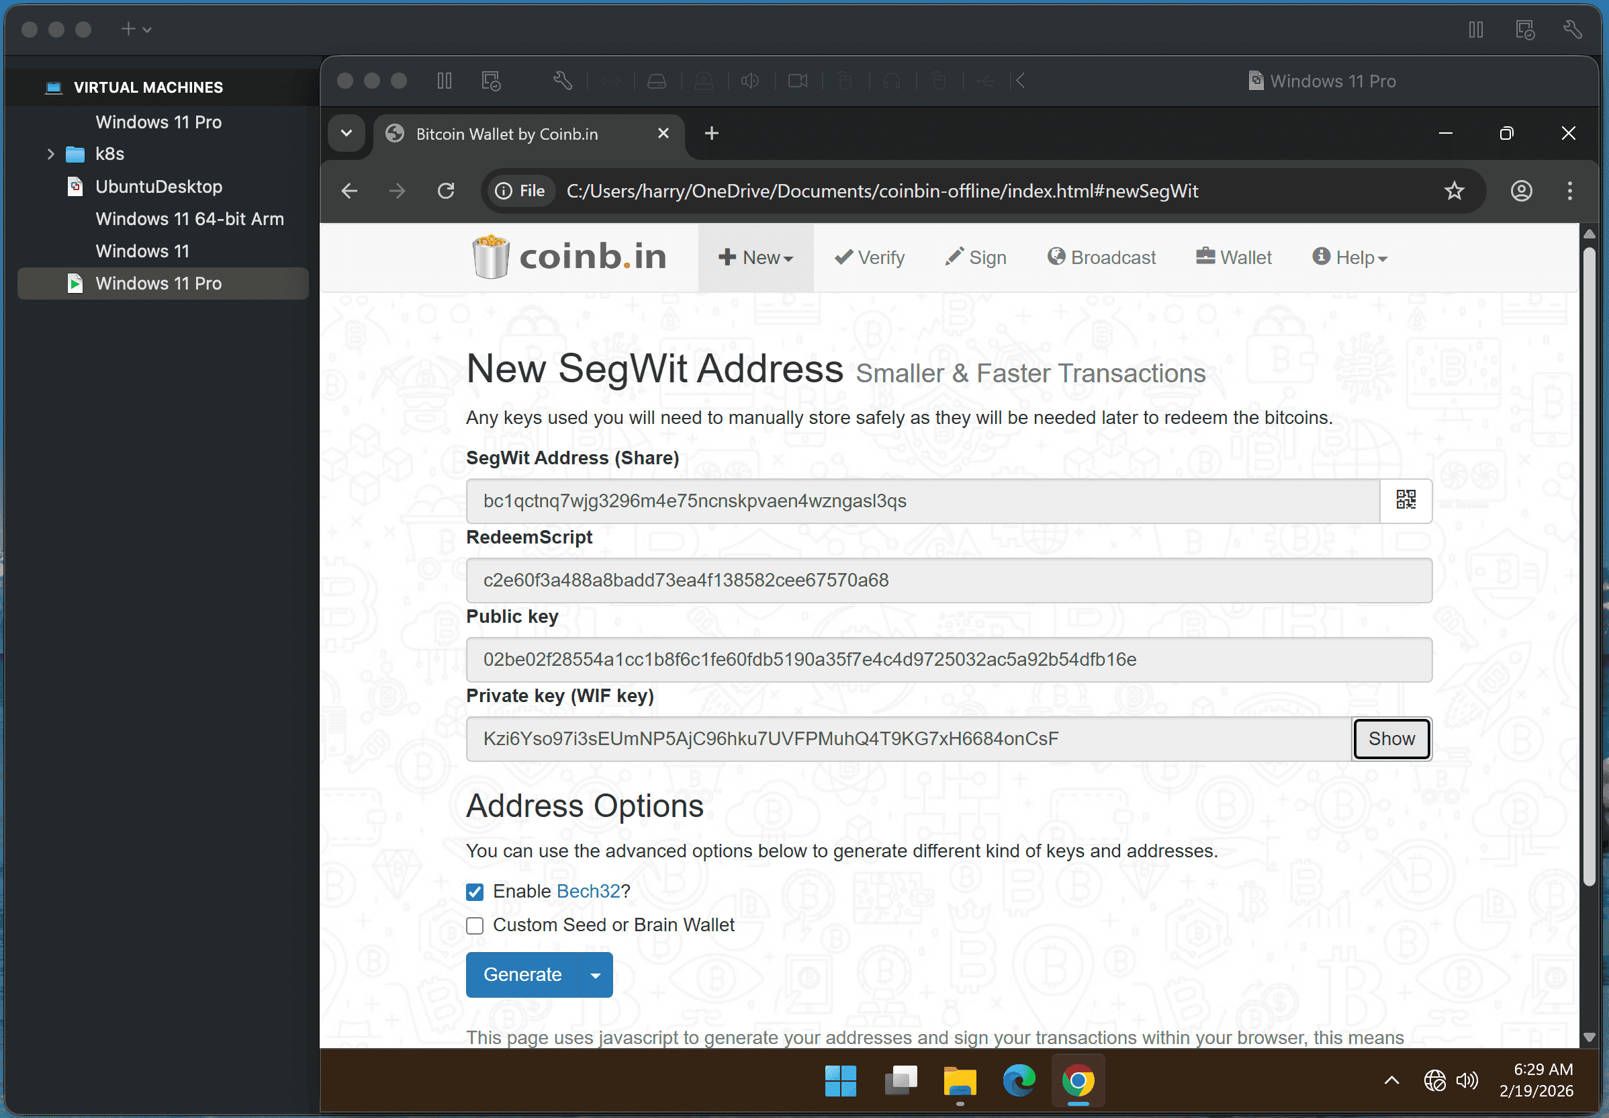Select the Sign transaction option
Image resolution: width=1609 pixels, height=1118 pixels.
pyautogui.click(x=975, y=257)
